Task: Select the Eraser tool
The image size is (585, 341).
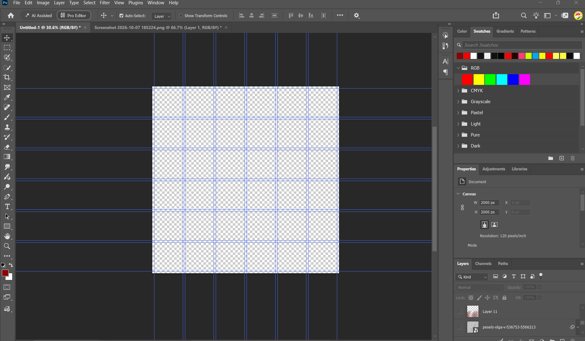Action: (7, 147)
